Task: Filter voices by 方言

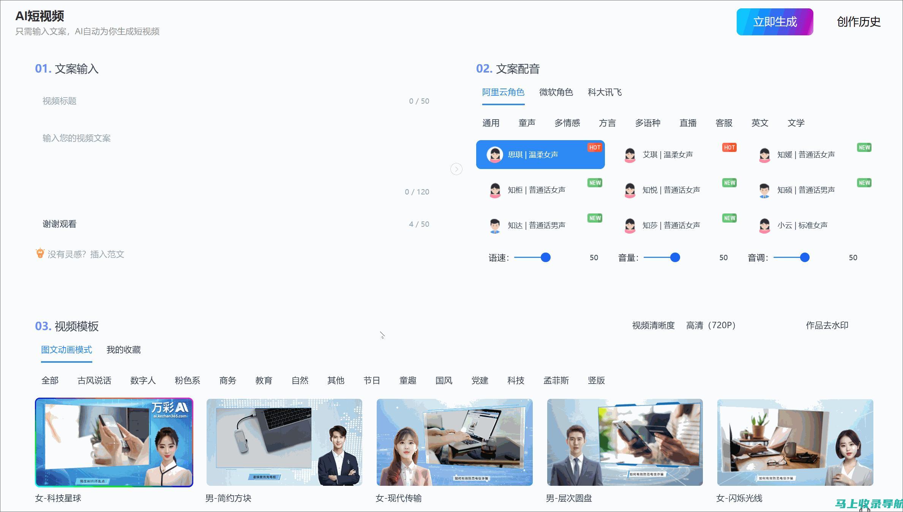Action: point(607,123)
